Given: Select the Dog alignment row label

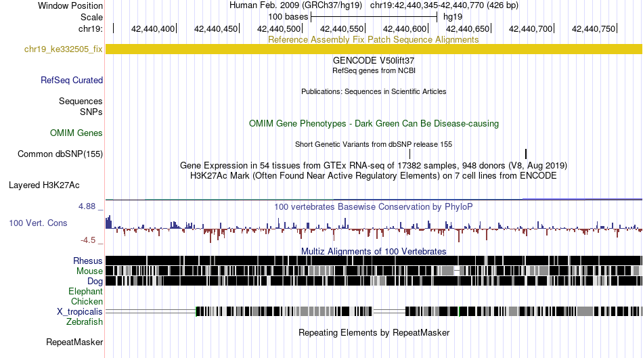Looking at the screenshot, I should point(95,282).
